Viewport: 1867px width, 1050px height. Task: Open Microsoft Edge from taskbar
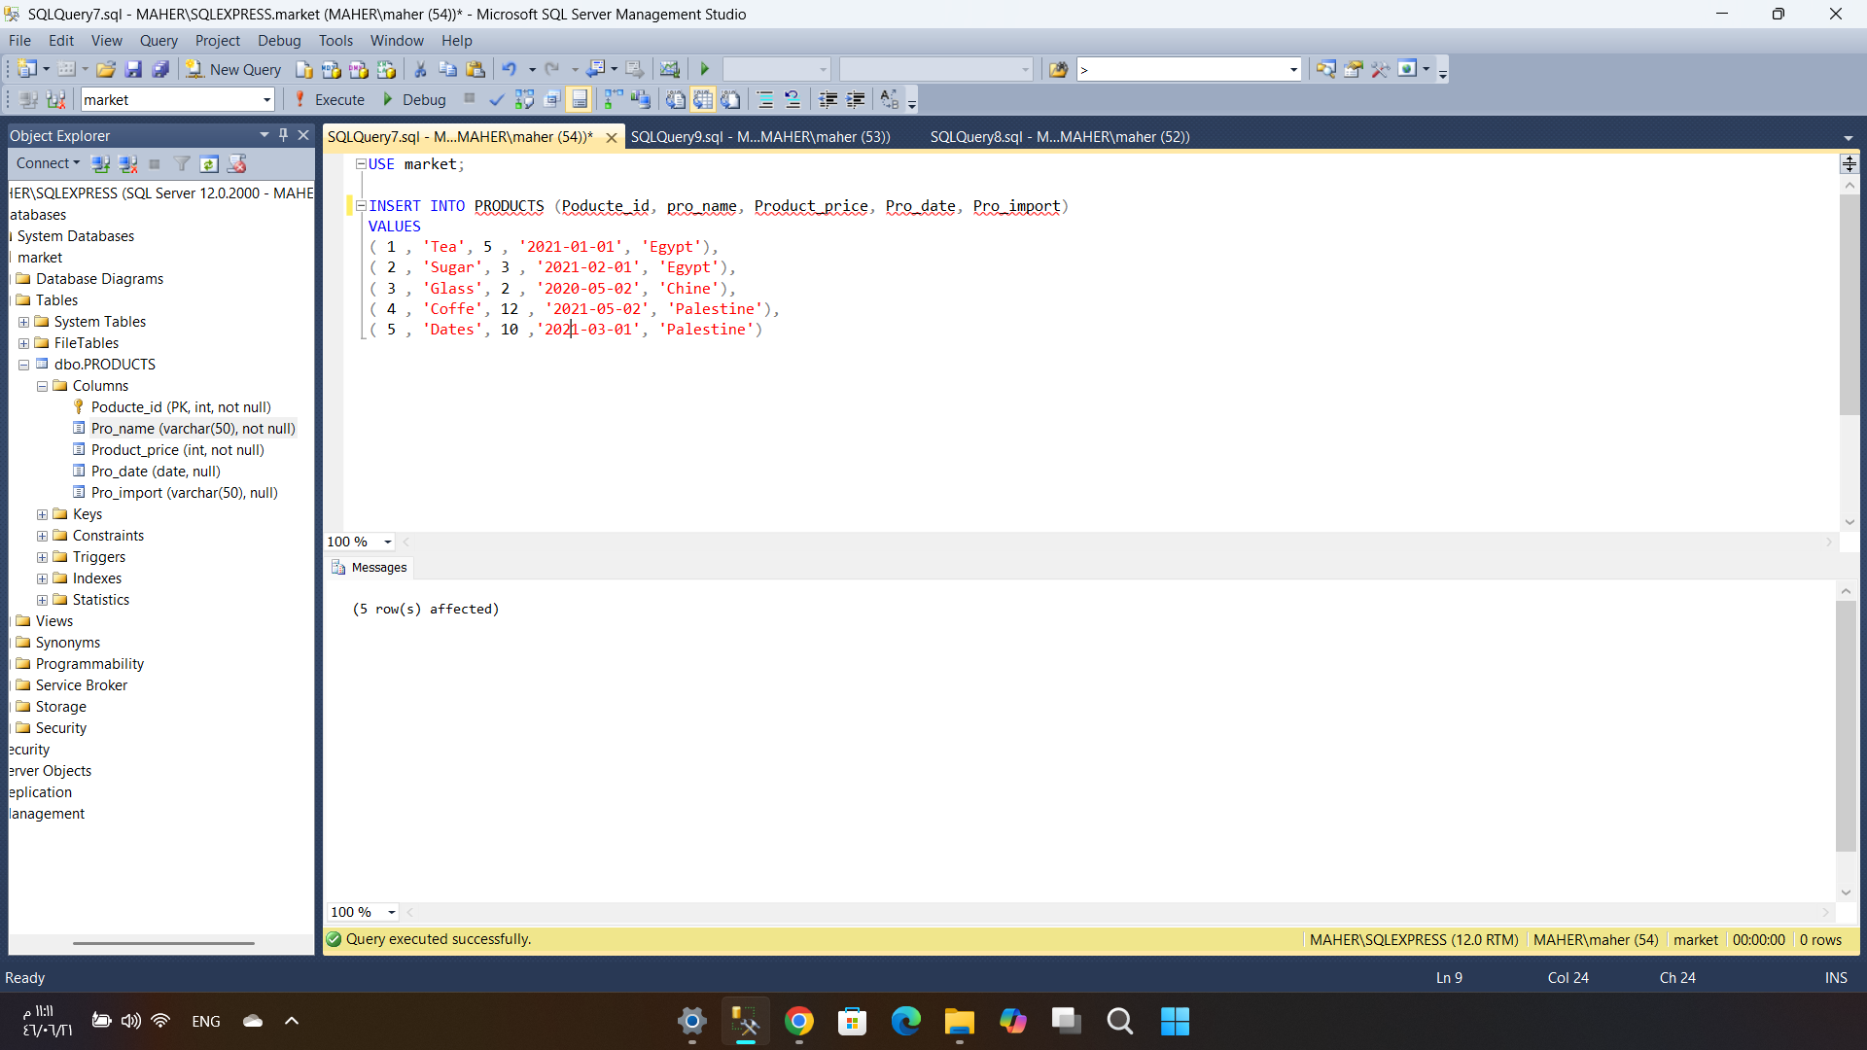point(905,1021)
